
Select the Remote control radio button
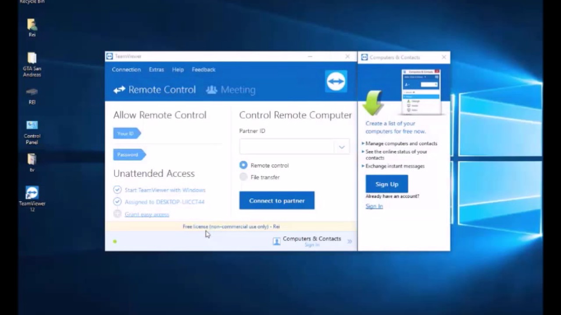tap(243, 165)
